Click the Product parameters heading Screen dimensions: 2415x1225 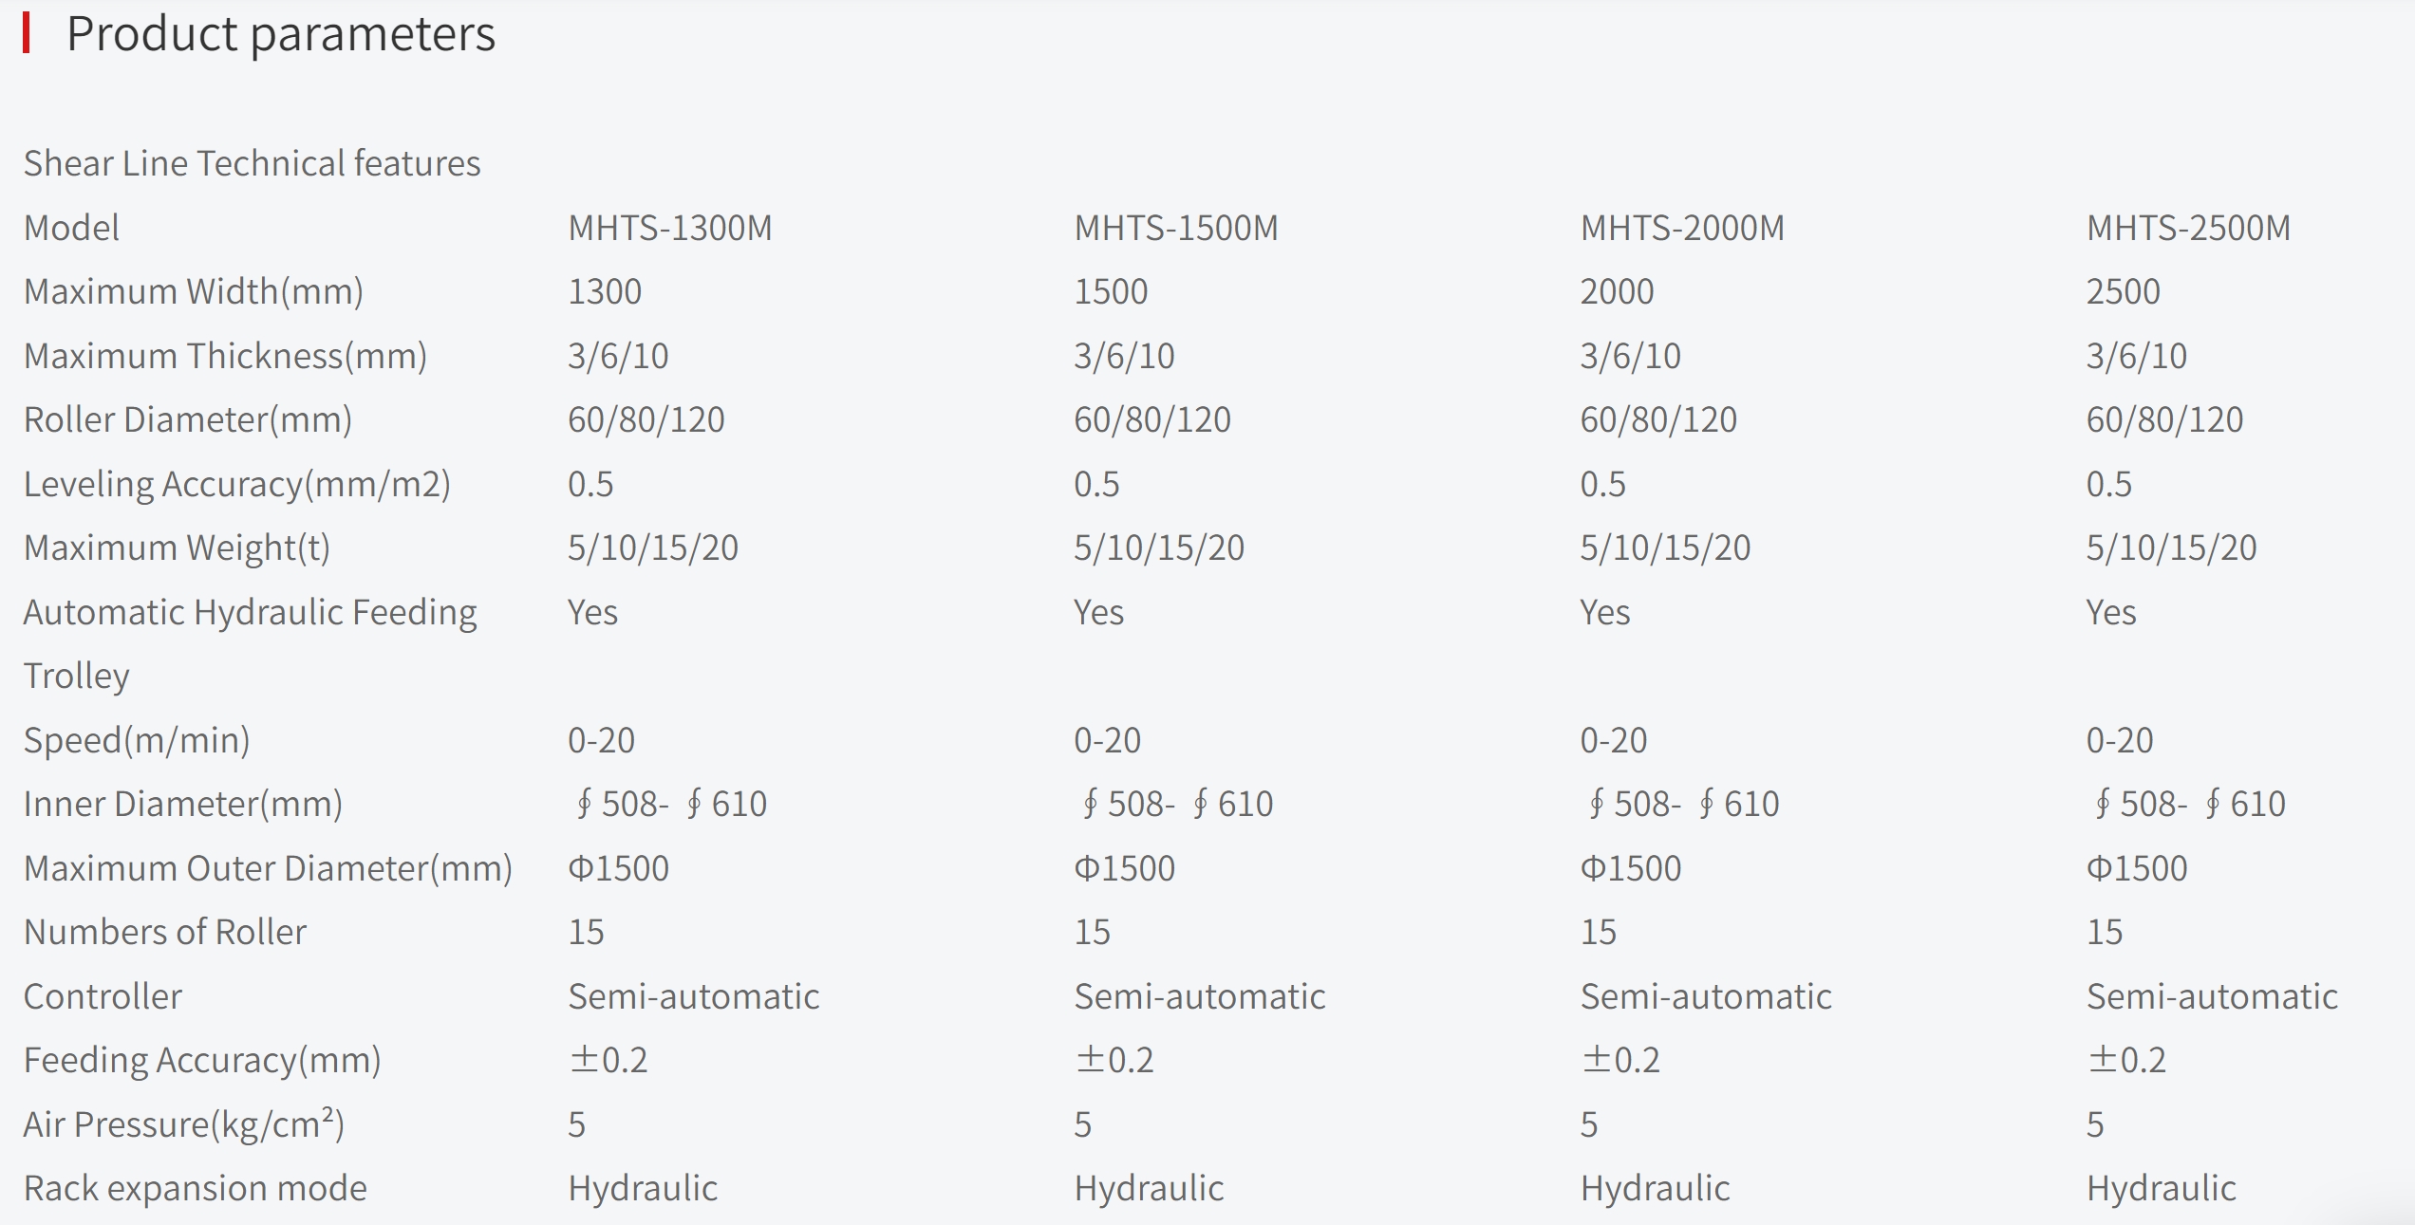pos(281,35)
